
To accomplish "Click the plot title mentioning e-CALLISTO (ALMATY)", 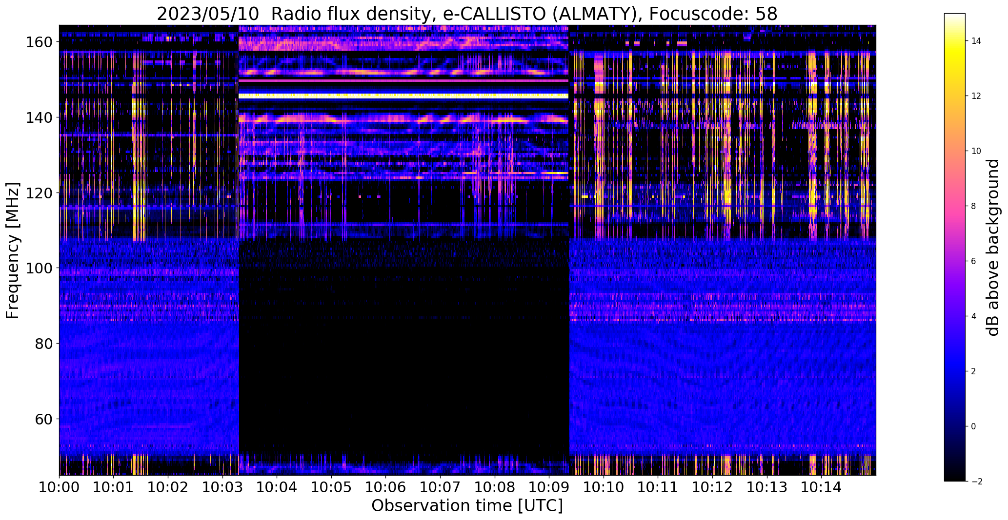I will tap(467, 14).
